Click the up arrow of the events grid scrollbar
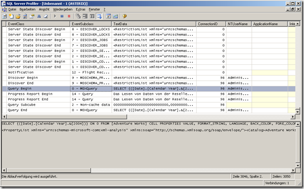The image size is (304, 189). (298, 24)
